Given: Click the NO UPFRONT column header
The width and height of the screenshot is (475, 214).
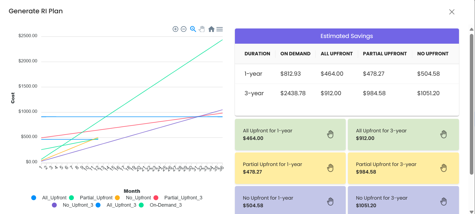Looking at the screenshot, I should pos(433,54).
